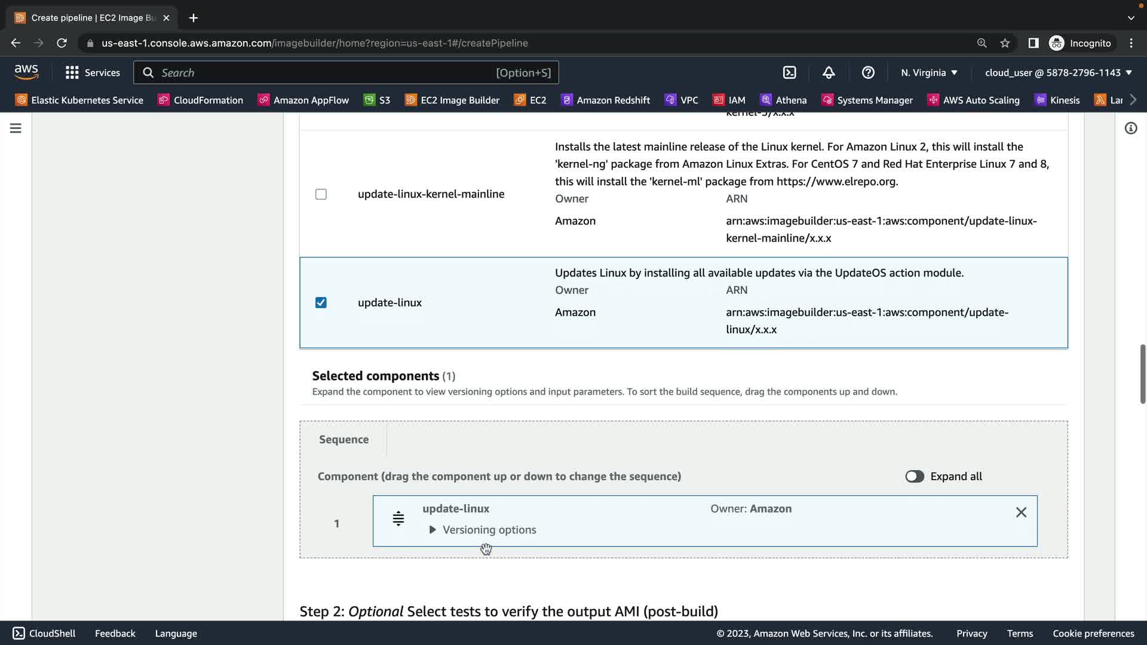Open the hamburger side navigation menu

click(16, 128)
